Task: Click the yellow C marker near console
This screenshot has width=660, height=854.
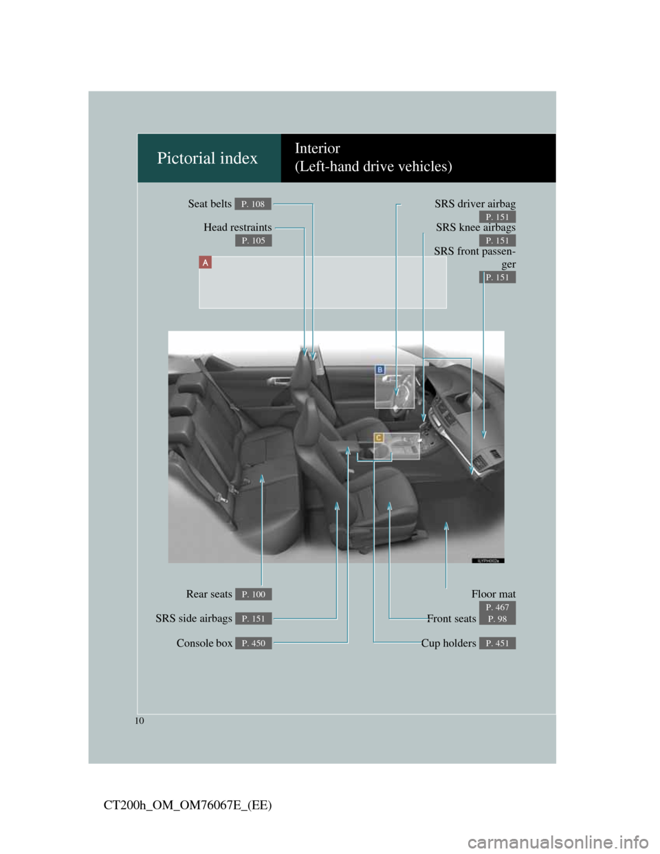Action: [x=378, y=437]
